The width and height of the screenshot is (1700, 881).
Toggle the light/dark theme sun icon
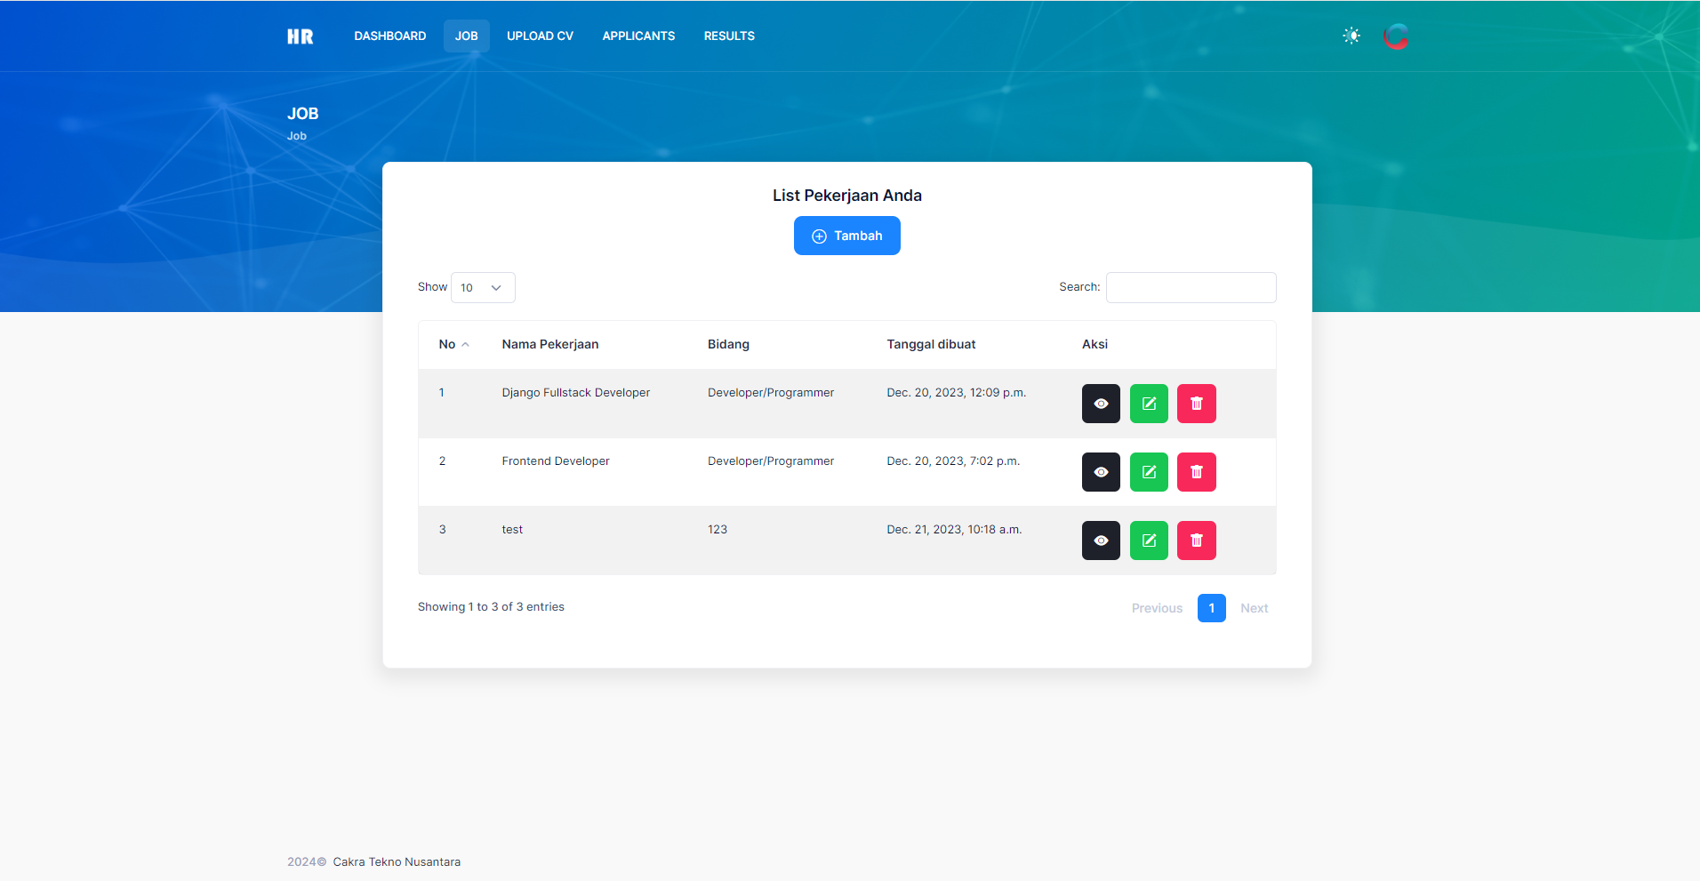pos(1350,36)
